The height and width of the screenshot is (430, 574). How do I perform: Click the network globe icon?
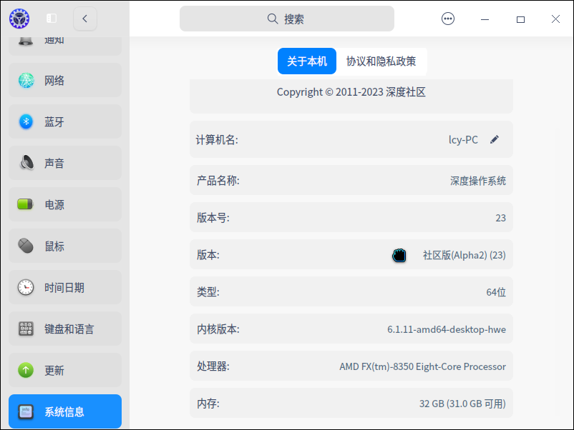[26, 80]
